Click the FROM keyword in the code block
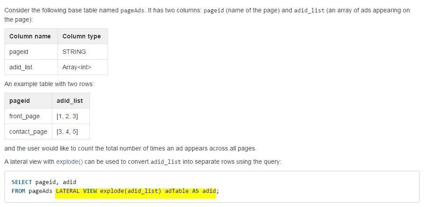Screen dimensions: 425x207 point(19,191)
